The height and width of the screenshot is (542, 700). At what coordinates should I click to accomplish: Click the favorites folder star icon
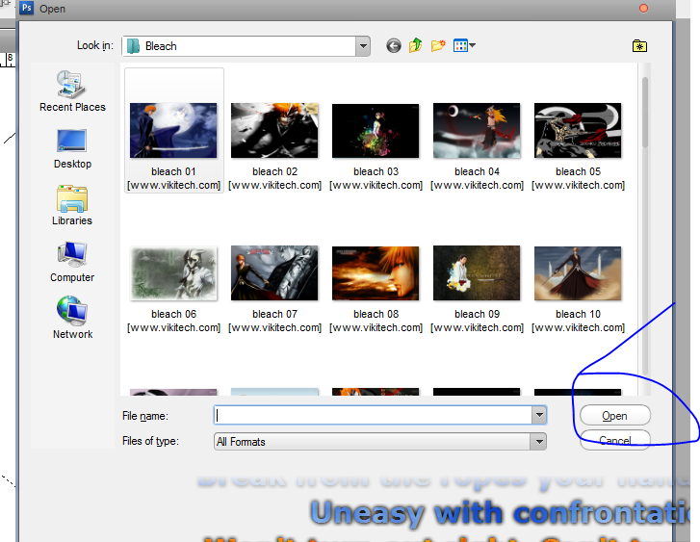[x=639, y=46]
